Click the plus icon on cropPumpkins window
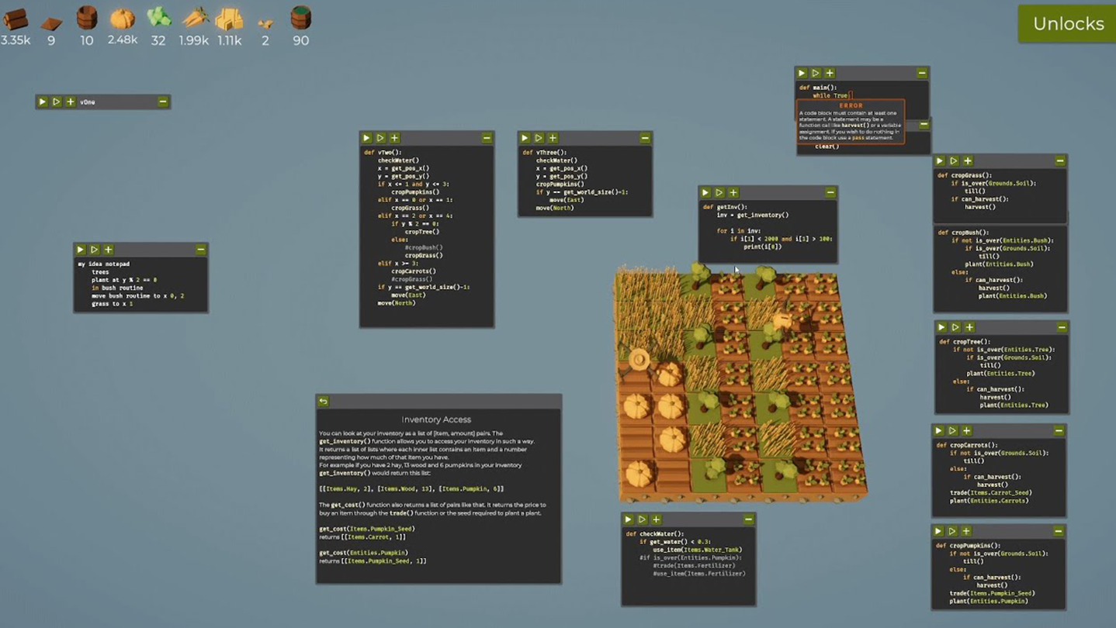Viewport: 1116px width, 628px height. (x=966, y=531)
